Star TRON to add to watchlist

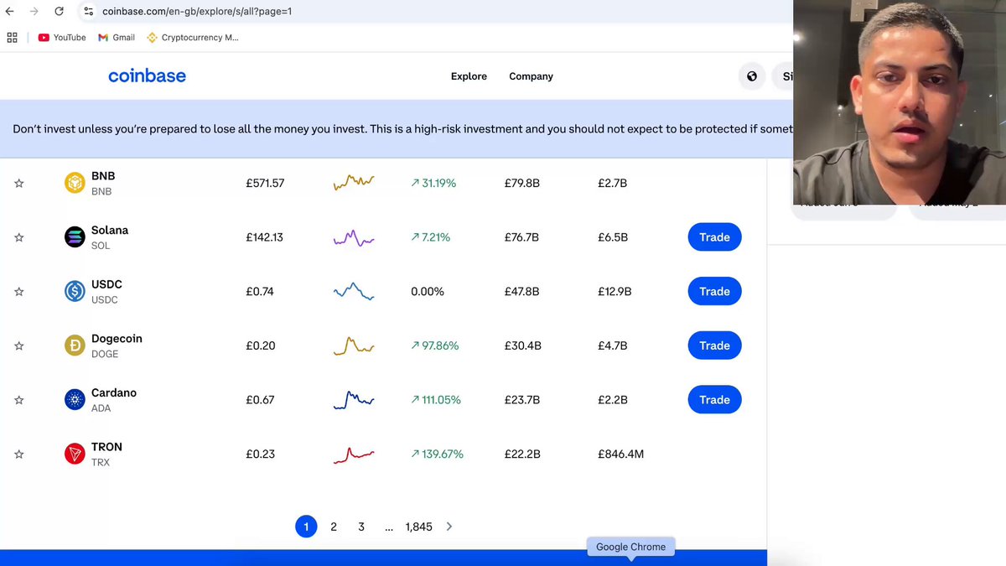[19, 454]
